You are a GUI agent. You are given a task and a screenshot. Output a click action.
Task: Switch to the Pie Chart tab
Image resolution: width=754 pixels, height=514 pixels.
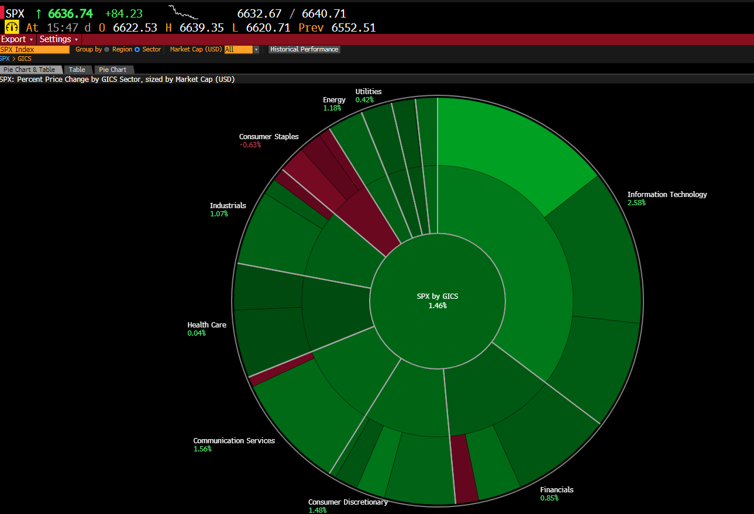click(112, 70)
